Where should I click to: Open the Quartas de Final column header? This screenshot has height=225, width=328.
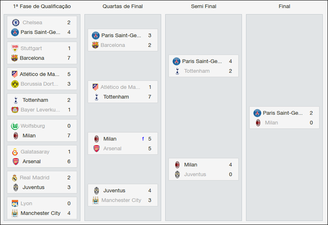tap(123, 7)
